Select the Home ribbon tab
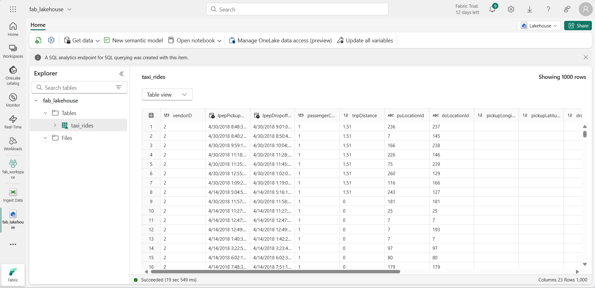This screenshot has height=288, width=595. click(38, 25)
